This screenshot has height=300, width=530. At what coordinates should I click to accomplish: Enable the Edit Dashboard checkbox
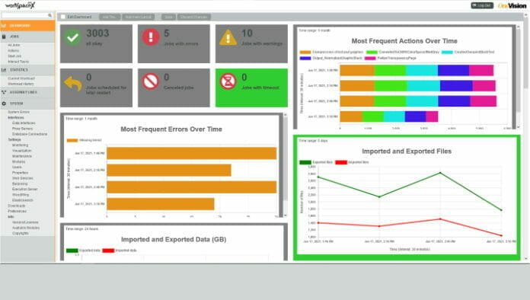tap(63, 17)
